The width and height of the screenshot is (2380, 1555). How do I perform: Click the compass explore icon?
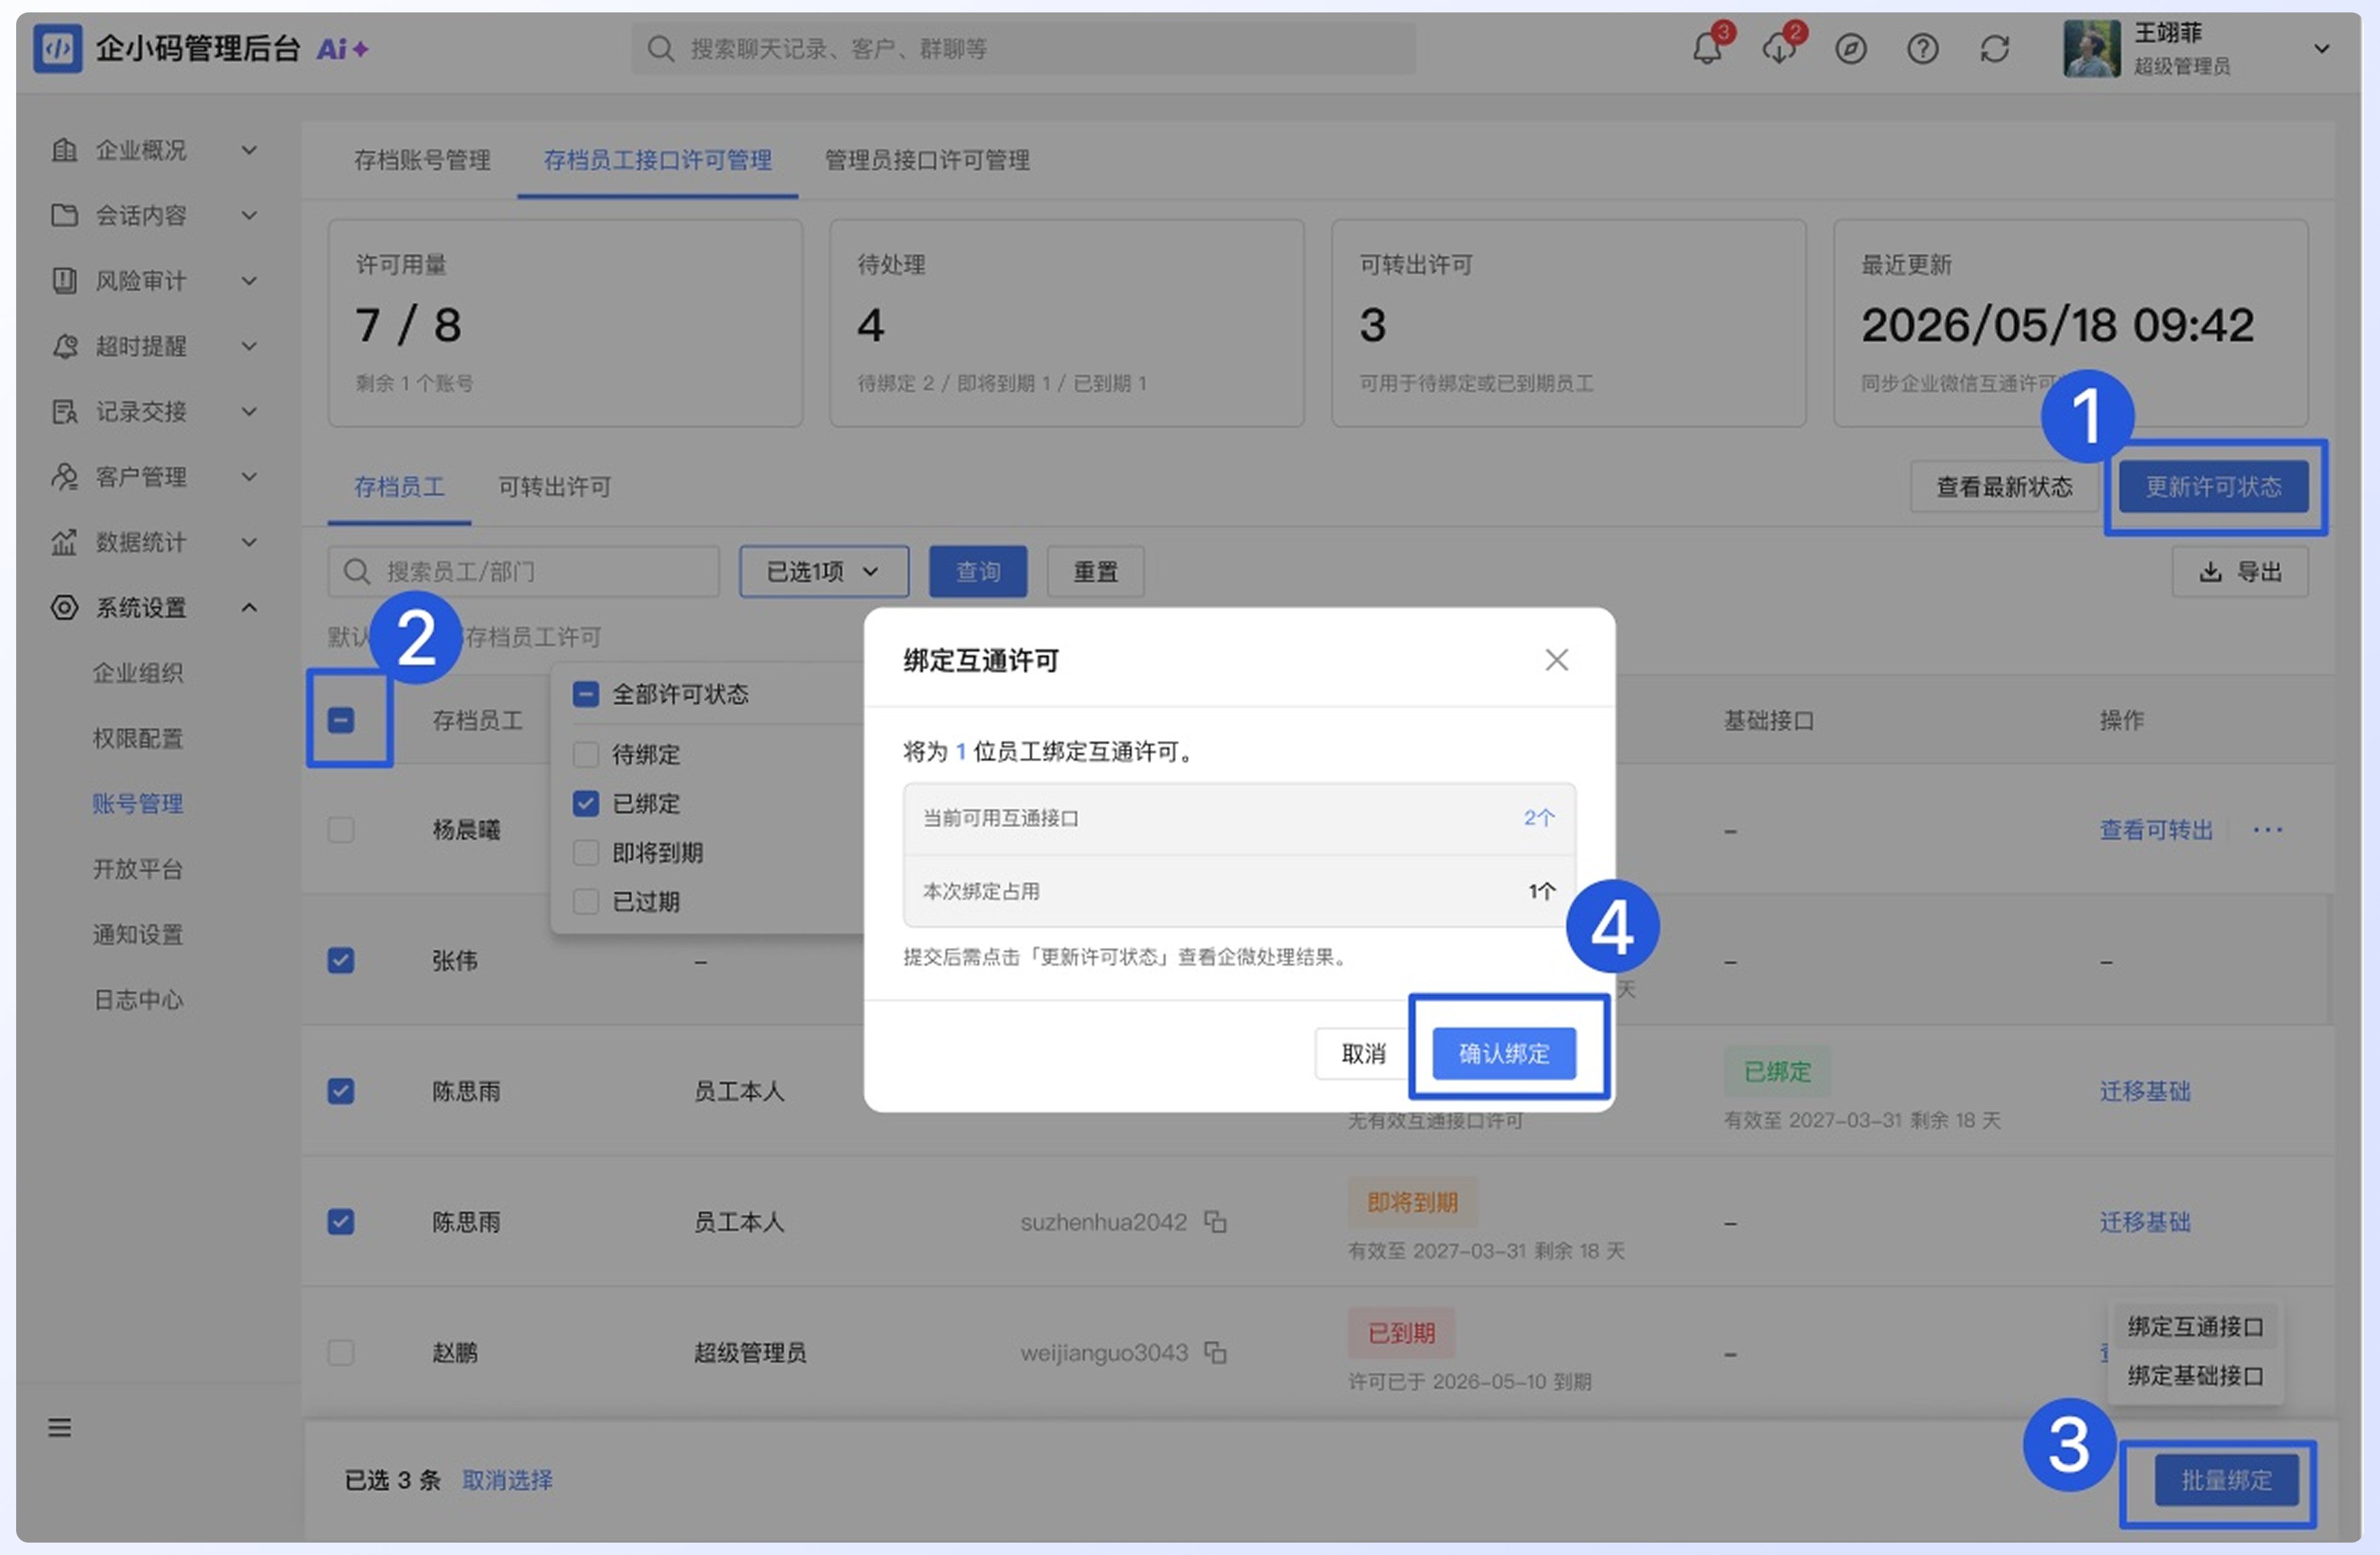click(x=1851, y=48)
